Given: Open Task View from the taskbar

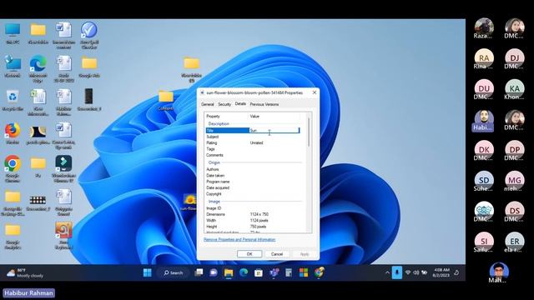Looking at the screenshot, I should click(199, 272).
